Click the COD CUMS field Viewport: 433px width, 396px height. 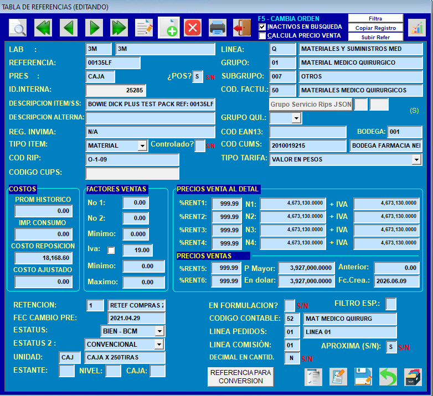(308, 145)
